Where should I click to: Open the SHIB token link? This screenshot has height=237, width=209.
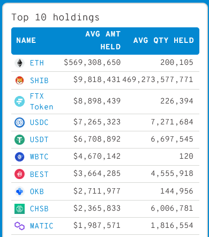(x=39, y=80)
